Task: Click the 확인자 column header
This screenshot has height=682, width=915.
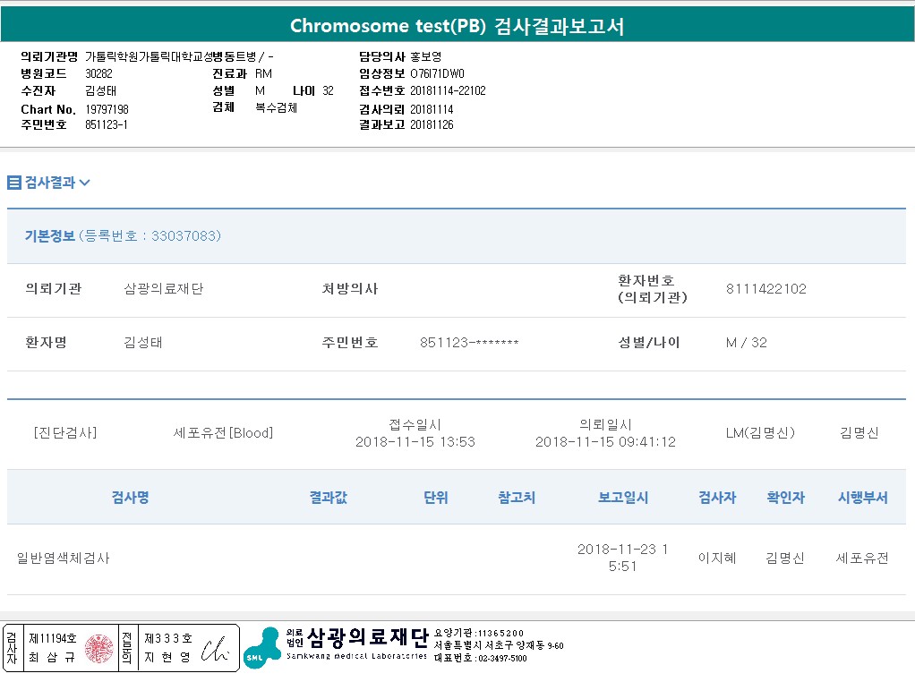Action: click(x=785, y=498)
